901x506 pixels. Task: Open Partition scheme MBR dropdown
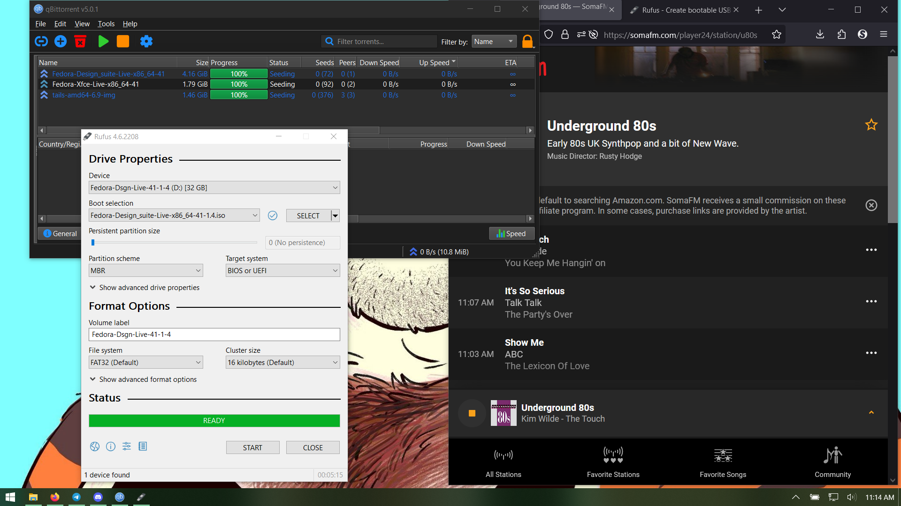(x=146, y=271)
